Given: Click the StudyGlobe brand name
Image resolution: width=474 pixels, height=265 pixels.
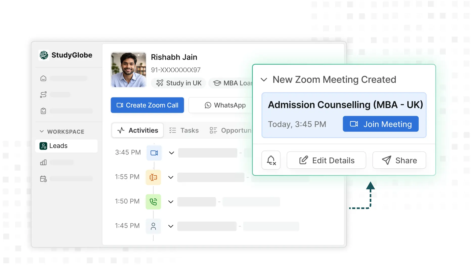Looking at the screenshot, I should pos(72,55).
